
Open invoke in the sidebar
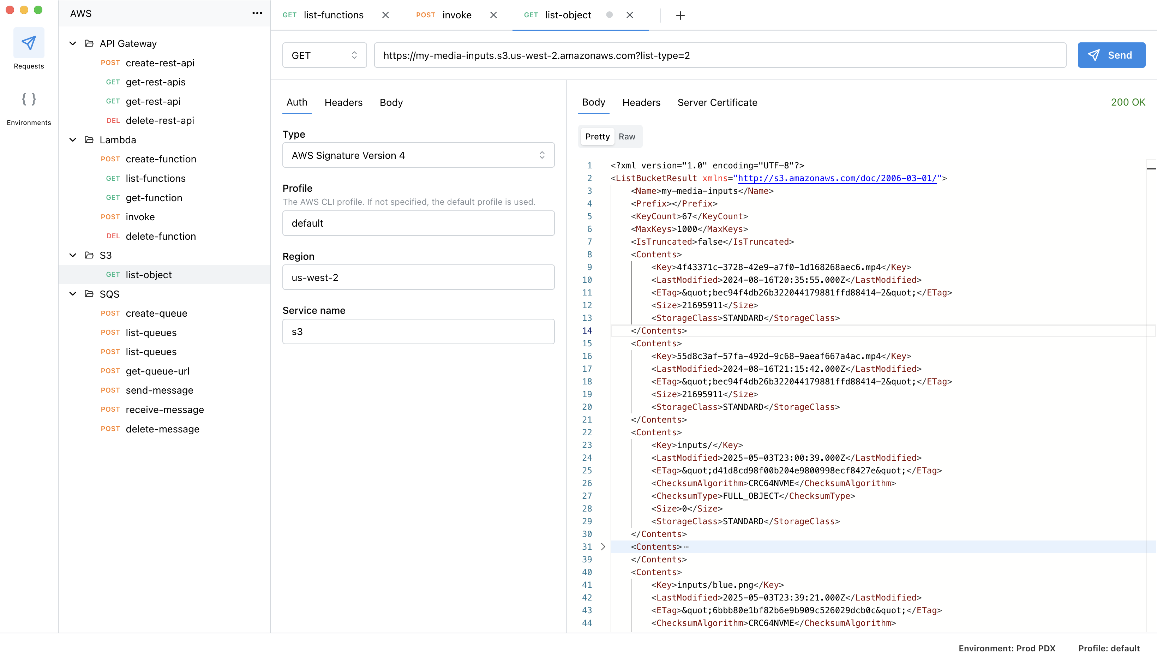click(x=165, y=217)
